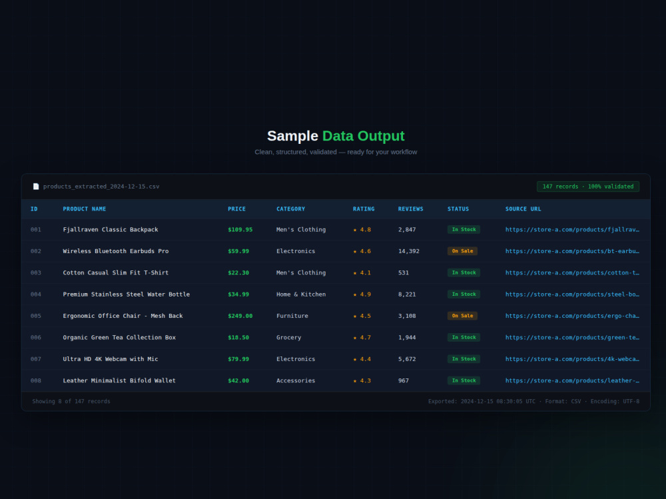Click the $22.30 price cell

pyautogui.click(x=238, y=273)
